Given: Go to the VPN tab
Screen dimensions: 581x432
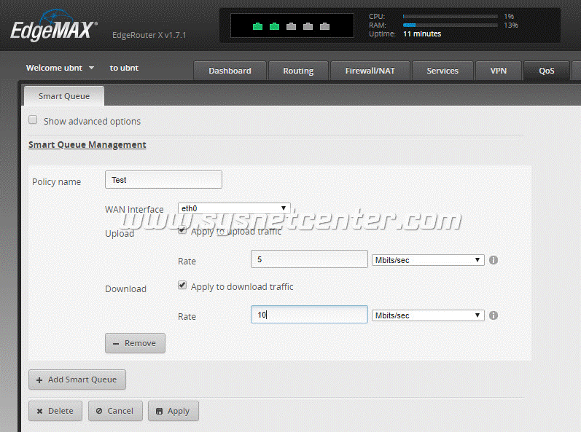Looking at the screenshot, I should pyautogui.click(x=499, y=71).
